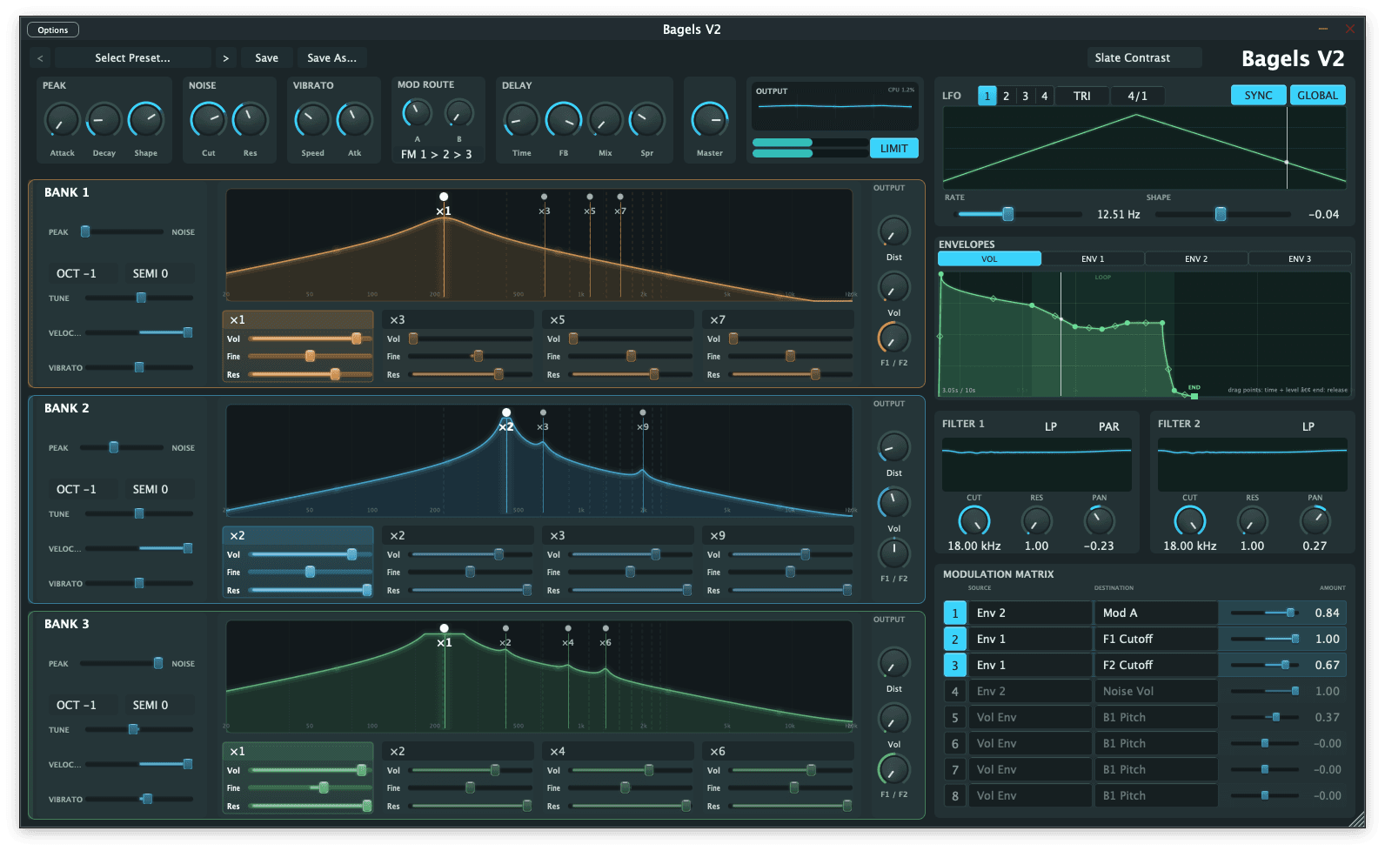Click the Save button

click(x=266, y=58)
